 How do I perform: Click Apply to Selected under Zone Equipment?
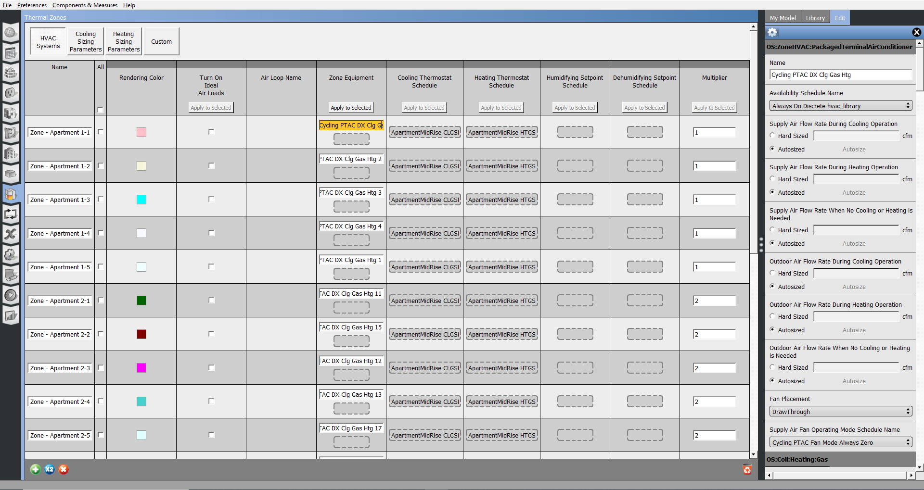click(x=351, y=108)
